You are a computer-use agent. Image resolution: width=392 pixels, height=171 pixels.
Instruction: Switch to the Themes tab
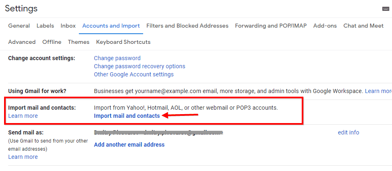[x=79, y=42]
